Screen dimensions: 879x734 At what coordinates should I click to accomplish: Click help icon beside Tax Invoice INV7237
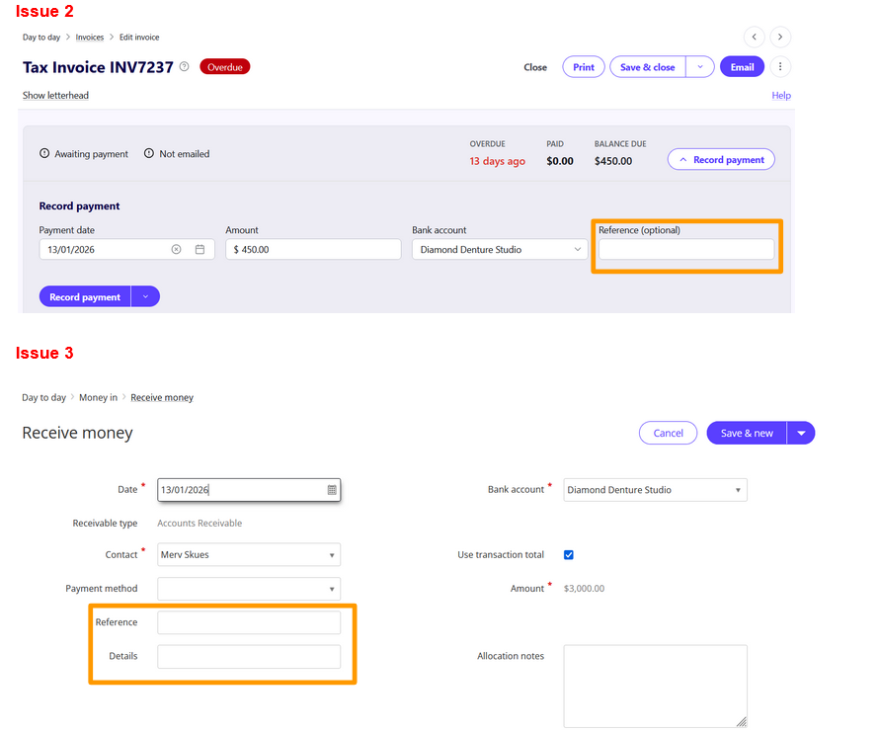(x=184, y=67)
